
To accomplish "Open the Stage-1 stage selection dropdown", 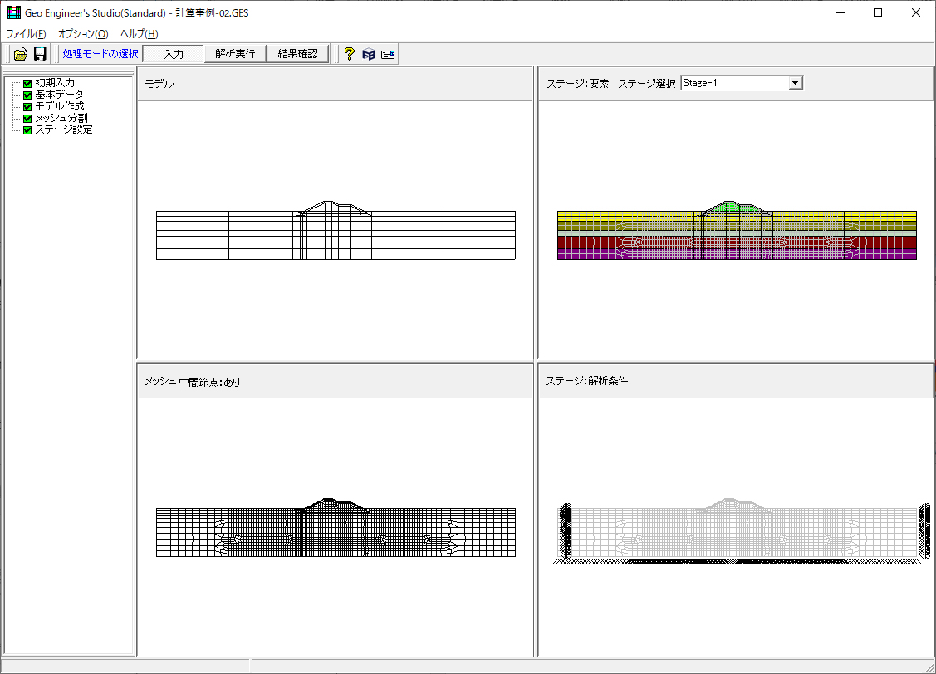I will (x=795, y=83).
